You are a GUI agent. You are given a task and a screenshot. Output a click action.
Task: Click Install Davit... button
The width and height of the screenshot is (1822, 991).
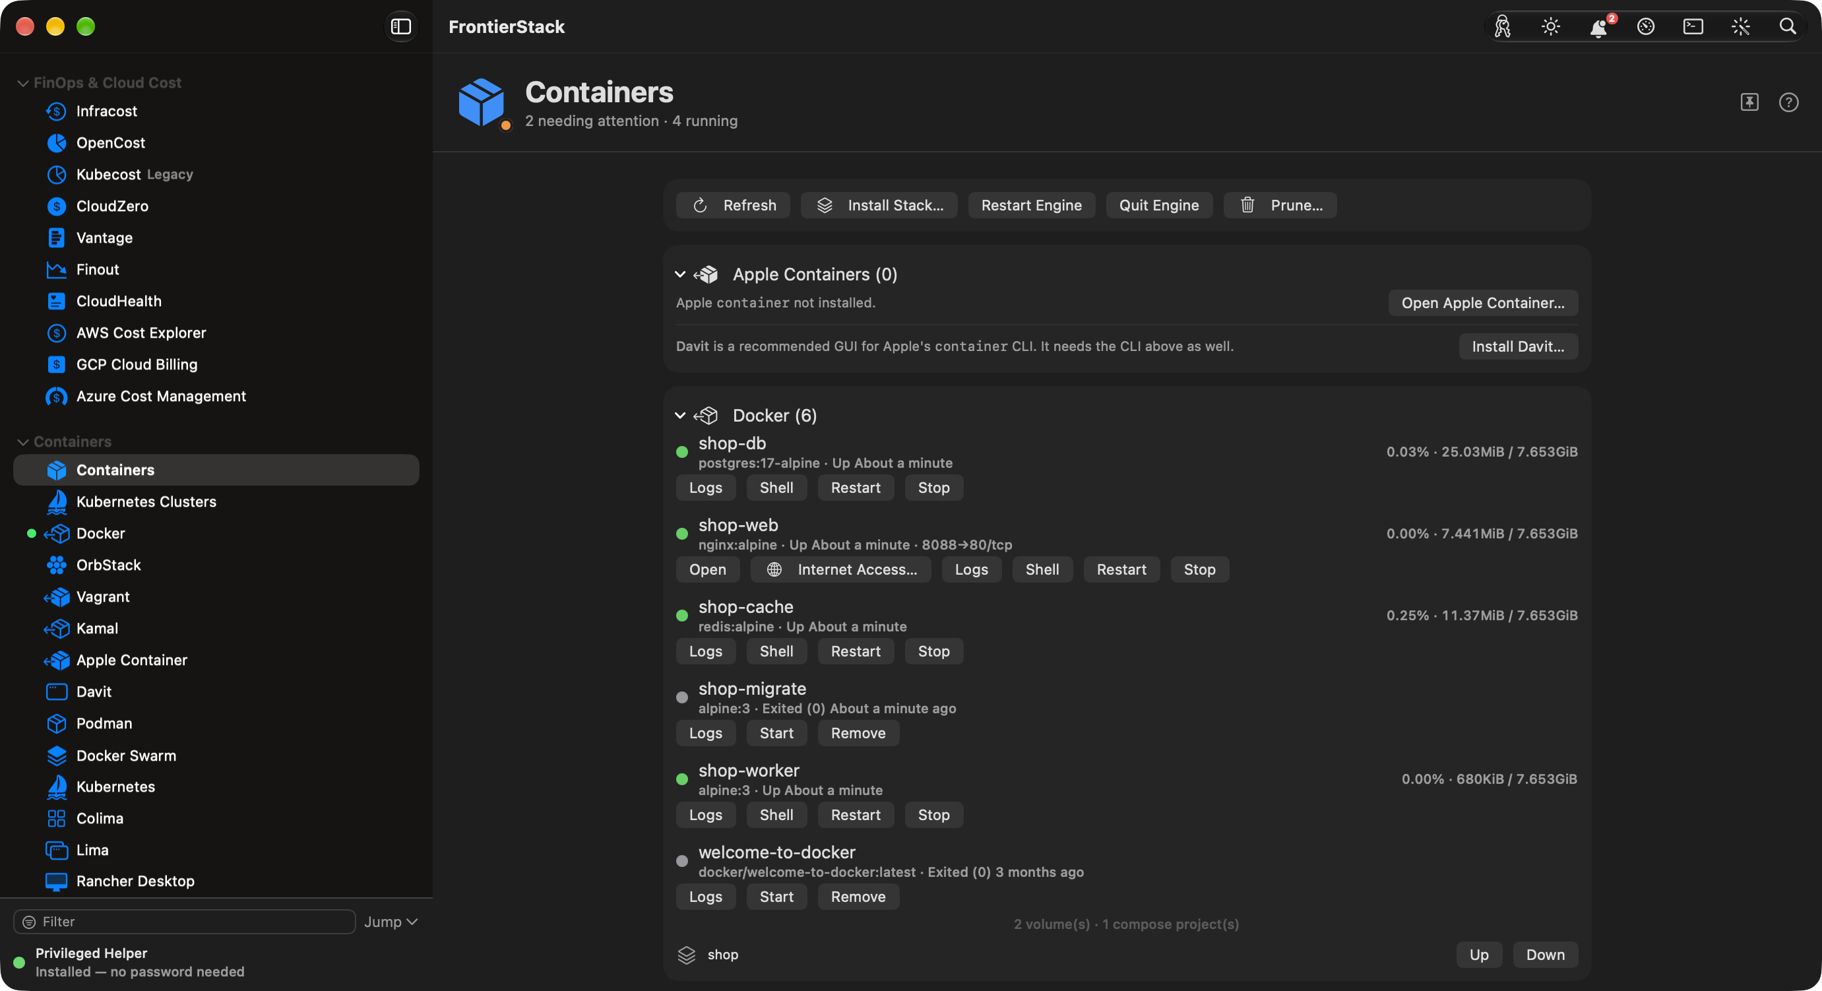(1518, 346)
